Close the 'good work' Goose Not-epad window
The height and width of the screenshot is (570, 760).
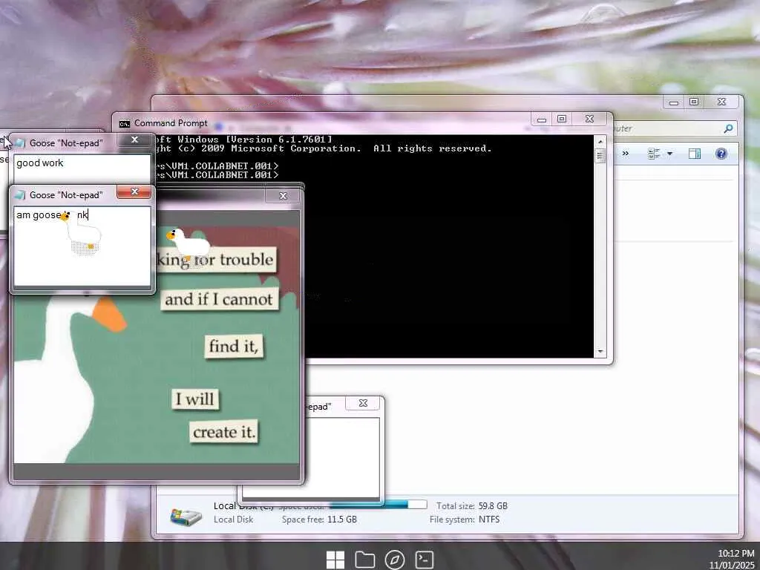135,140
